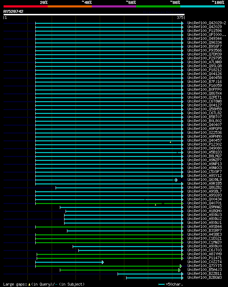The width and height of the screenshot is (228, 287).
Task: Select hit label UniRef100_C6JT03
Action: click(x=204, y=250)
